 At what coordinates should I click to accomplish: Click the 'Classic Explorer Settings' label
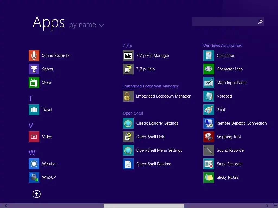click(x=157, y=123)
